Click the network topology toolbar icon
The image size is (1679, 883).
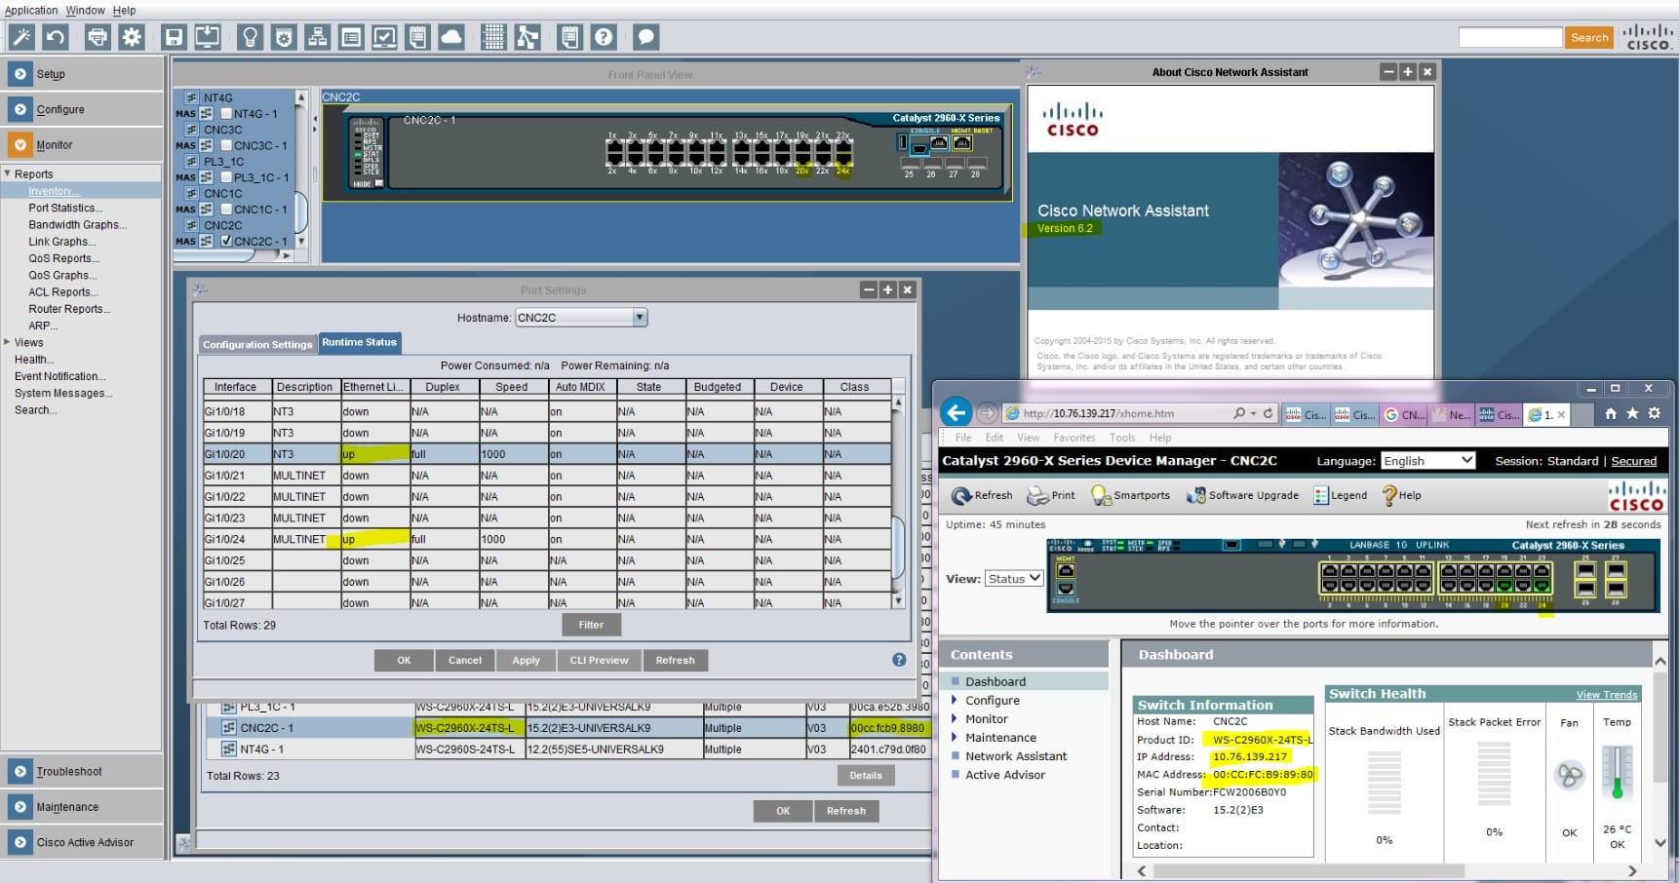(x=318, y=37)
